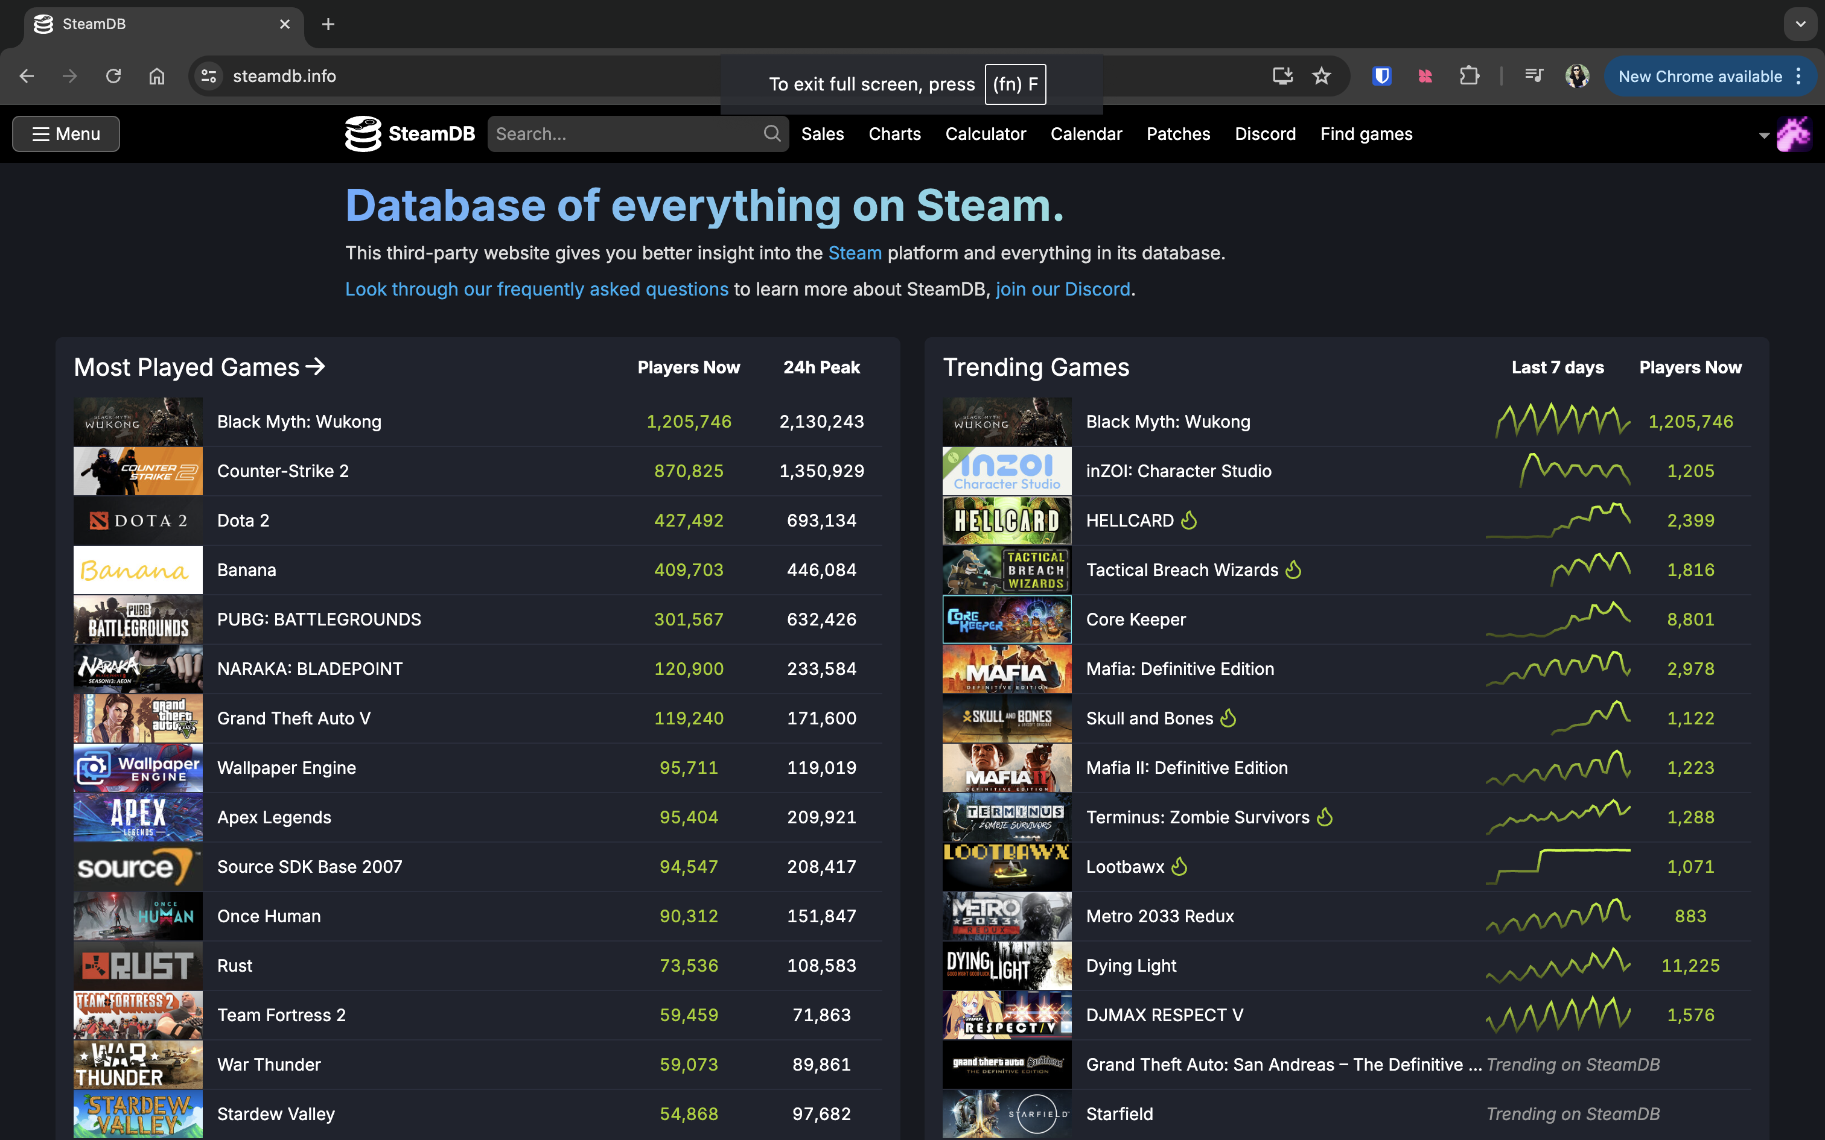Open inZOI Character Studio thumbnail
1825x1140 pixels.
point(1007,470)
